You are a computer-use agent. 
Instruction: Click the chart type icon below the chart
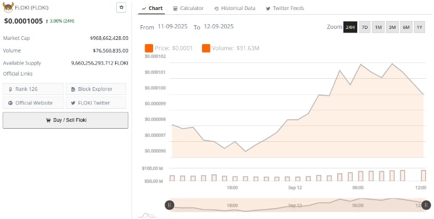tap(147, 215)
